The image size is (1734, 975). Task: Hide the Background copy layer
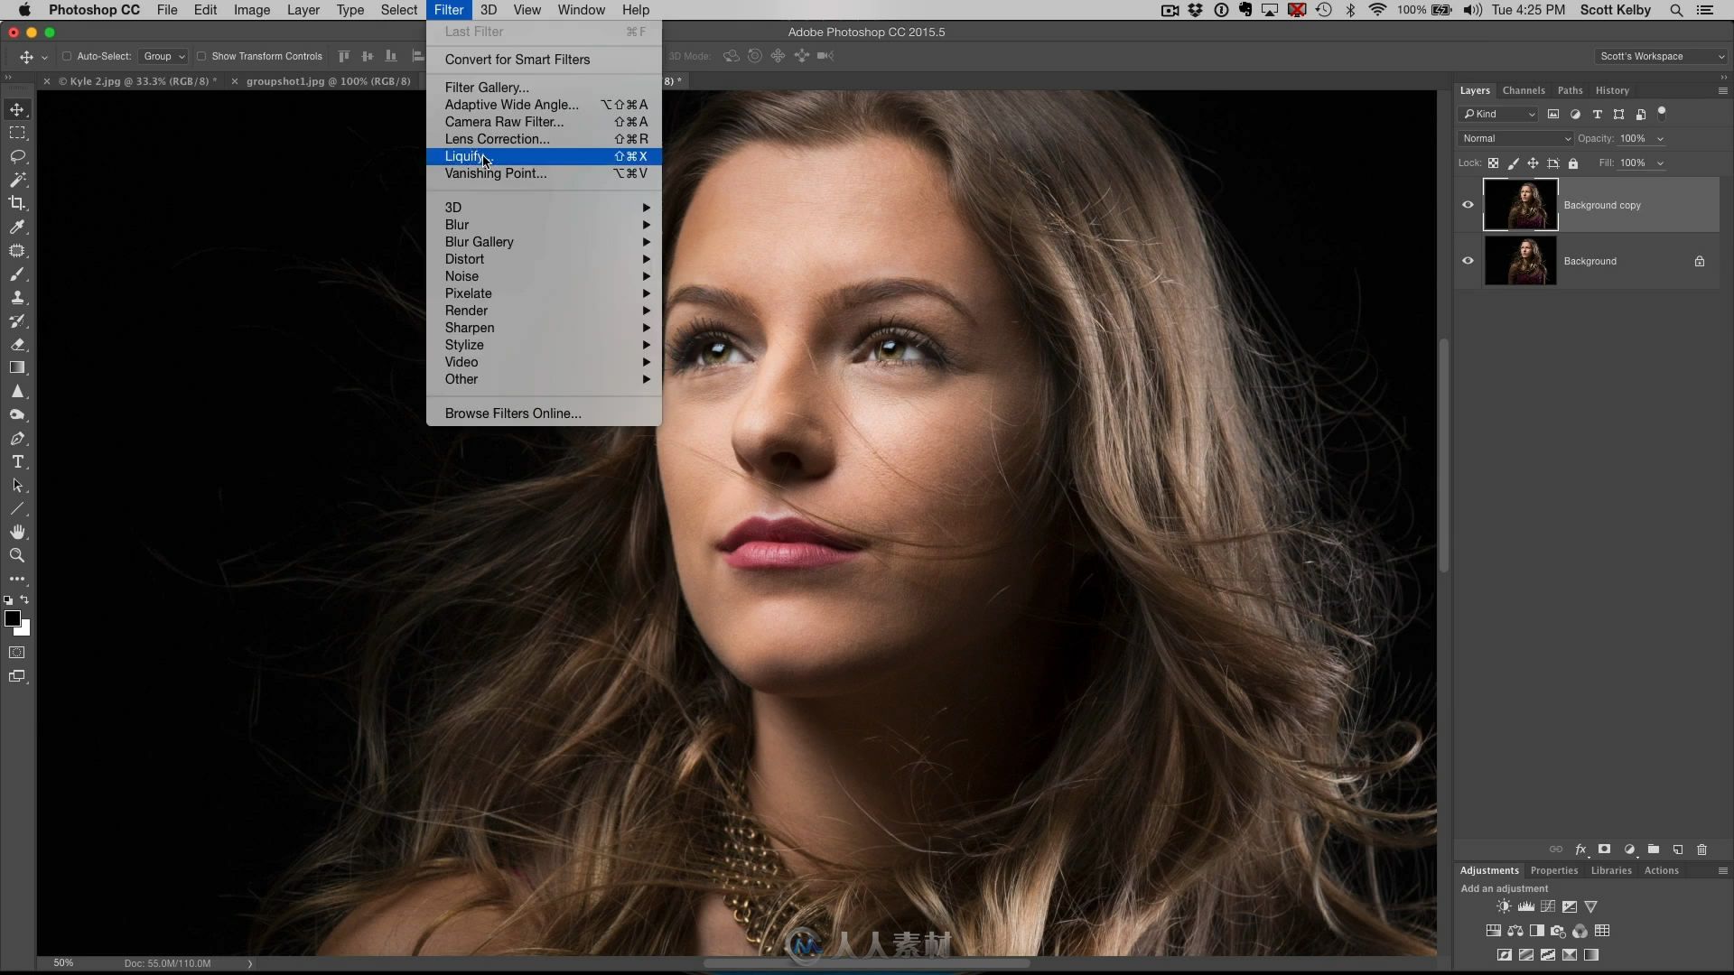[1468, 205]
